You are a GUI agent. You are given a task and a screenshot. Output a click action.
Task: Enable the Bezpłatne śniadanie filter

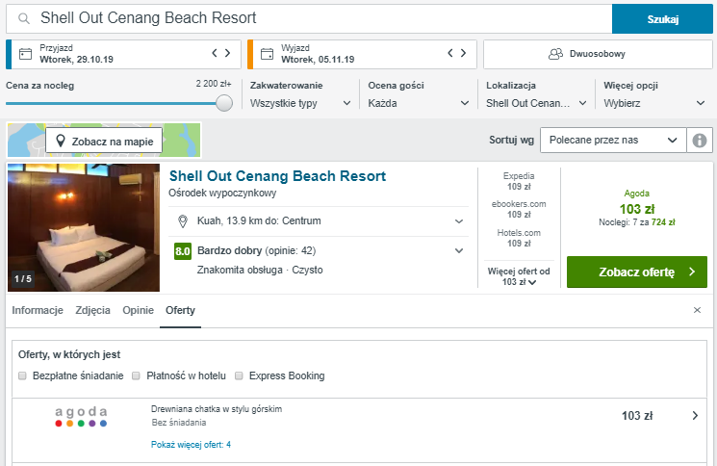click(22, 375)
